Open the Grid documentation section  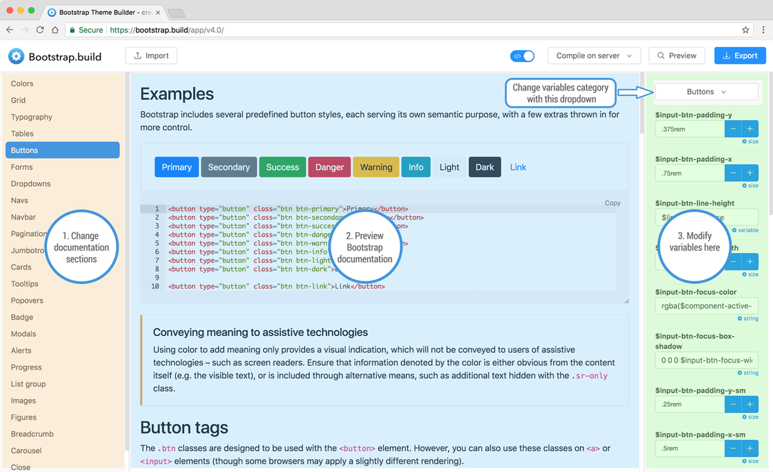[x=18, y=100]
